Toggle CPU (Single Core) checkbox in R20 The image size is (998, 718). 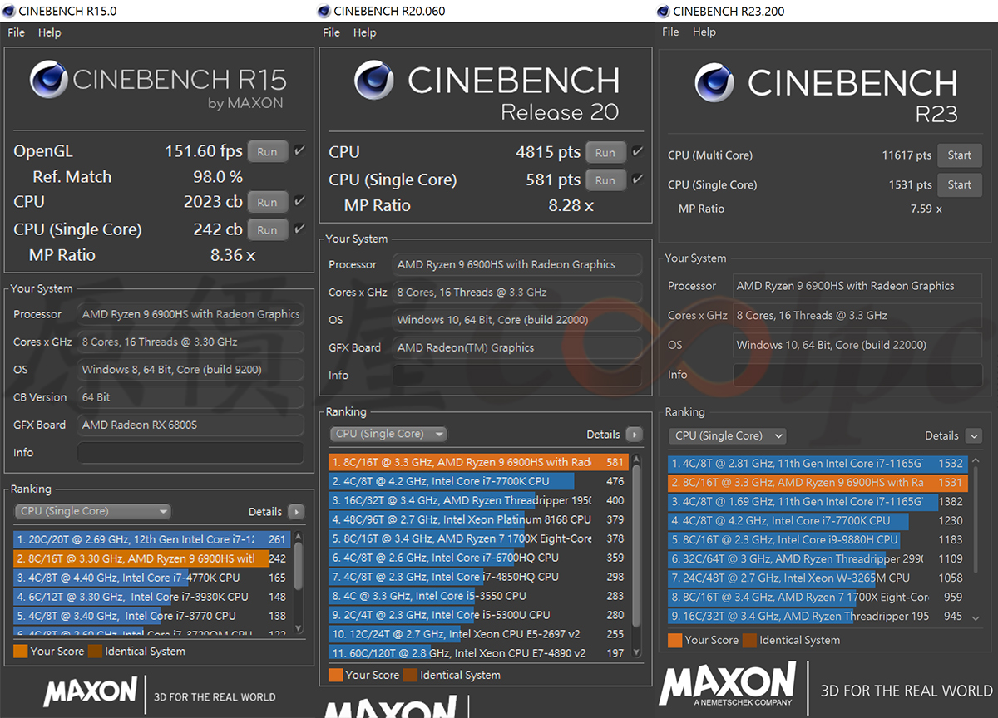637,179
